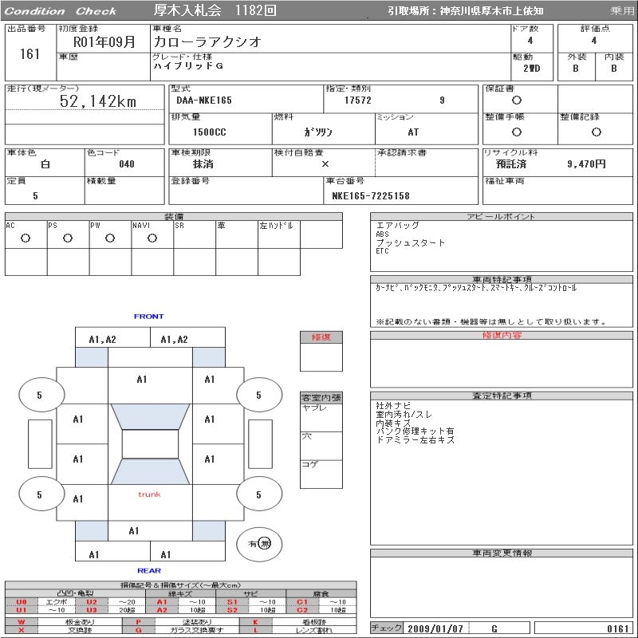Click the check date 2009/01/07
The width and height of the screenshot is (638, 638).
pyautogui.click(x=435, y=628)
